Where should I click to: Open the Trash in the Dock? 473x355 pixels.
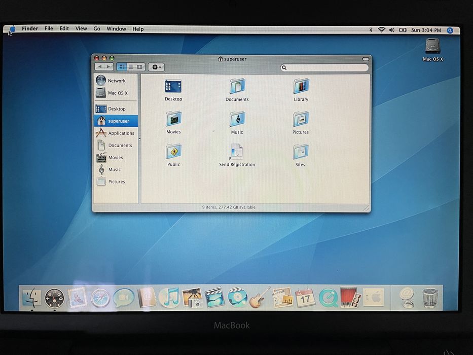pyautogui.click(x=430, y=298)
